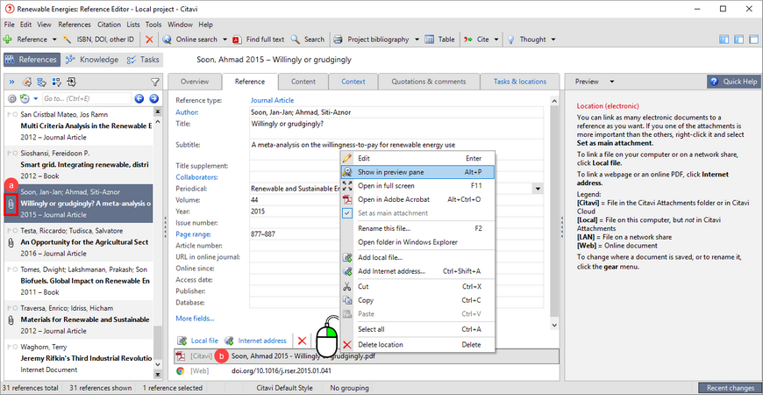The image size is (763, 395).
Task: Open the Thought dropdown arrow
Action: [553, 39]
